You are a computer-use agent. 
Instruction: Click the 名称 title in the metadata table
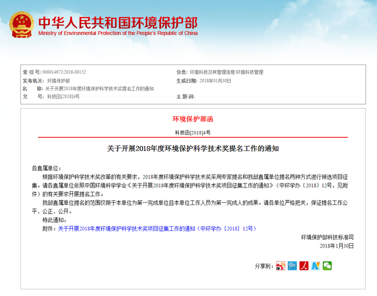point(99,88)
